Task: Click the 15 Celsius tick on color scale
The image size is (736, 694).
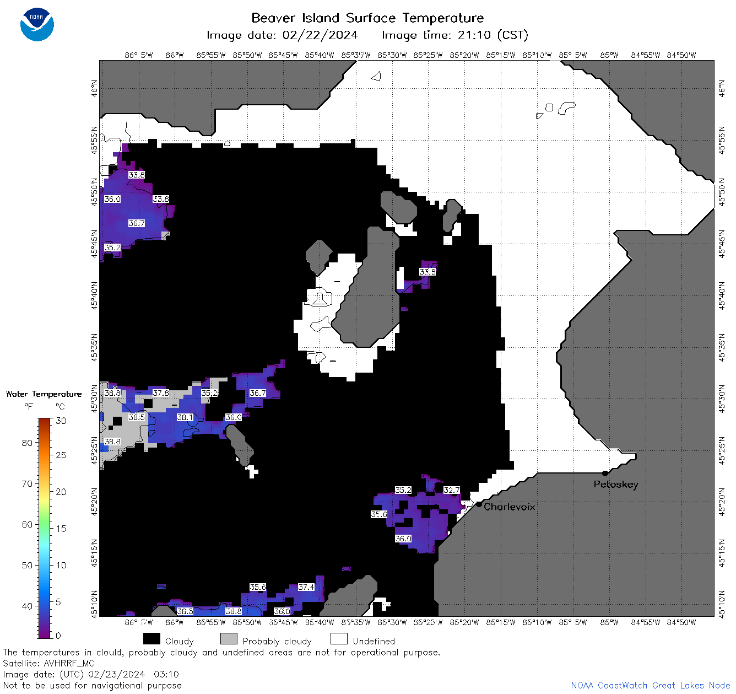Action: pos(61,529)
